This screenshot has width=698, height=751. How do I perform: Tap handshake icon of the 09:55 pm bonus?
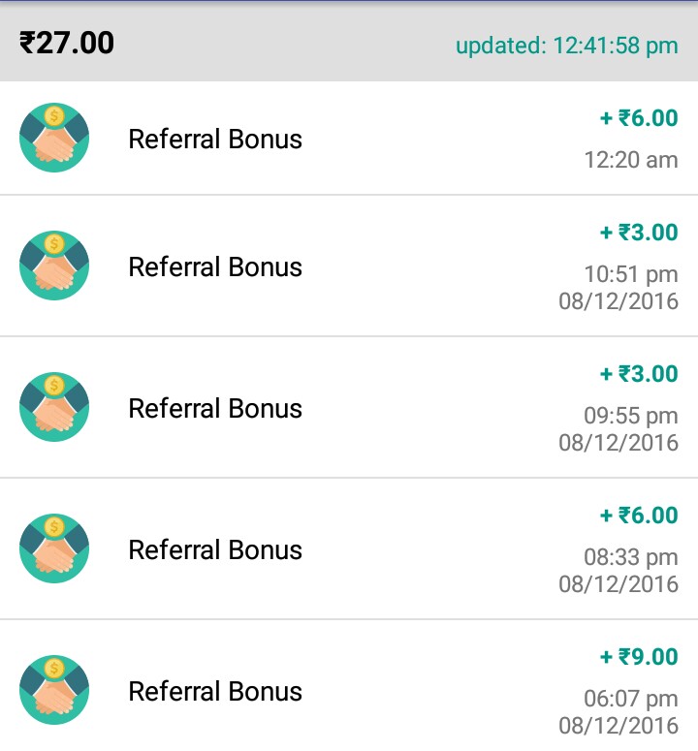point(54,408)
